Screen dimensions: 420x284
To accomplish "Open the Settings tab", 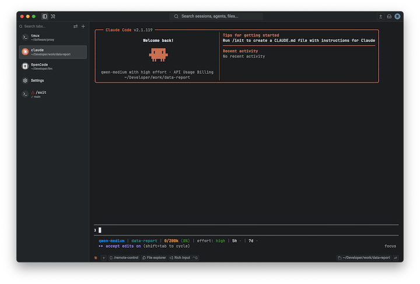I will (52, 80).
